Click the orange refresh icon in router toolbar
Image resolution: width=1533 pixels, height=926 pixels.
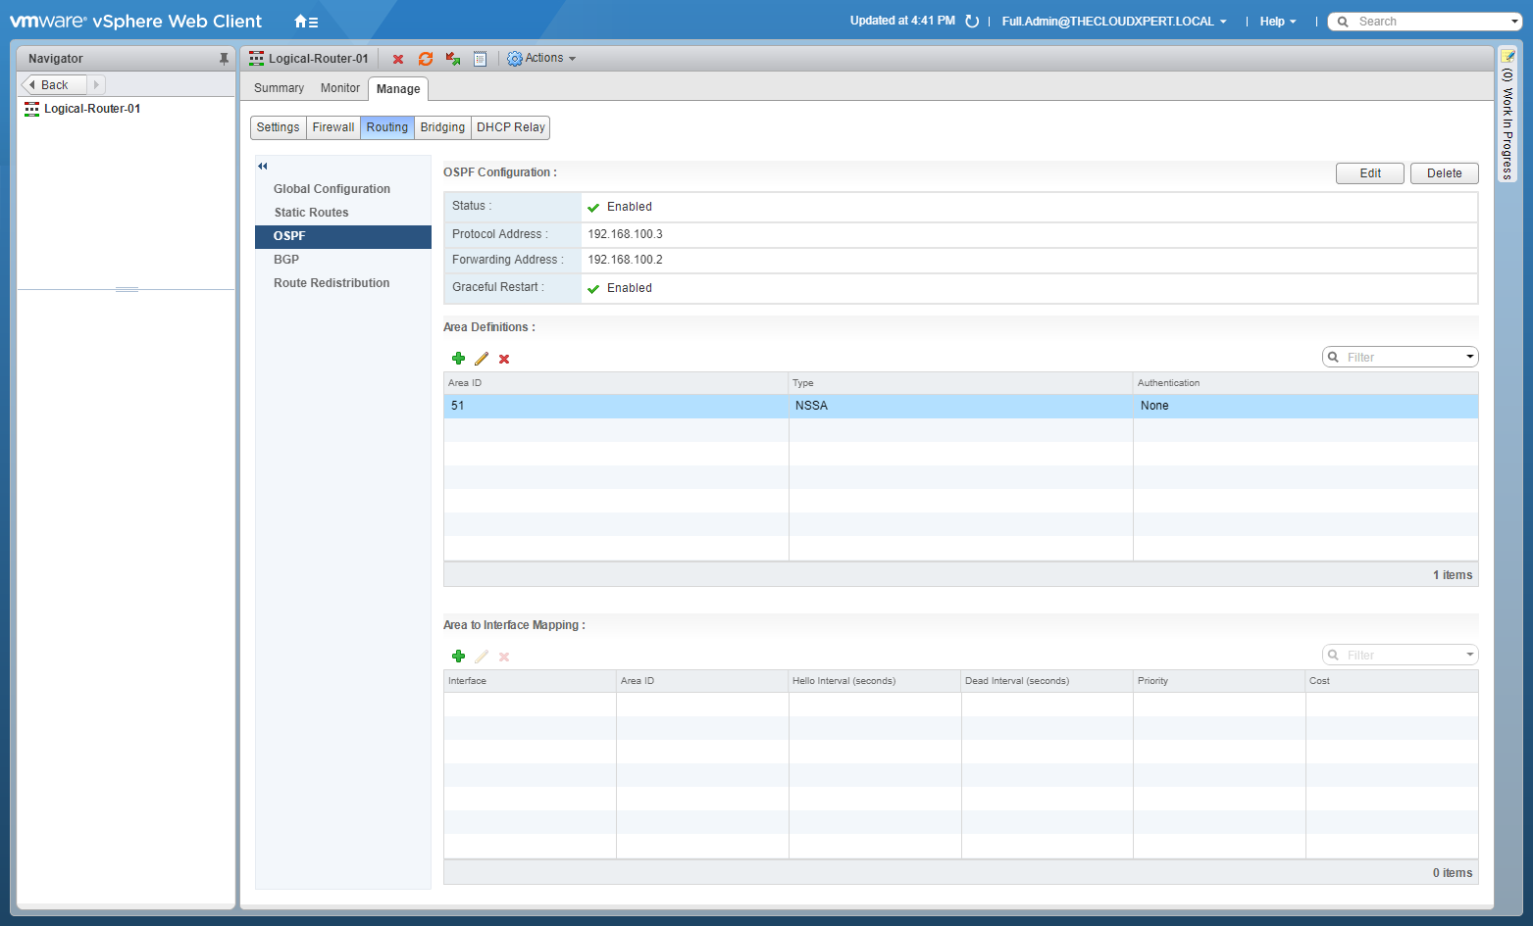pos(426,59)
